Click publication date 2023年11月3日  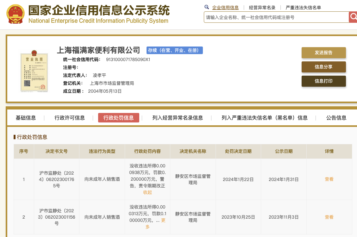coord(284,217)
